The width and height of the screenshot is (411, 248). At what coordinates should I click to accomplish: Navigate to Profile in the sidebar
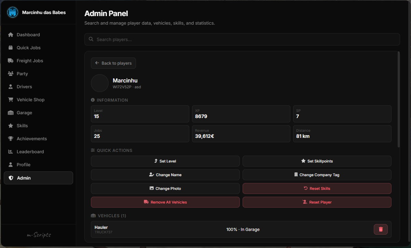(x=38, y=165)
